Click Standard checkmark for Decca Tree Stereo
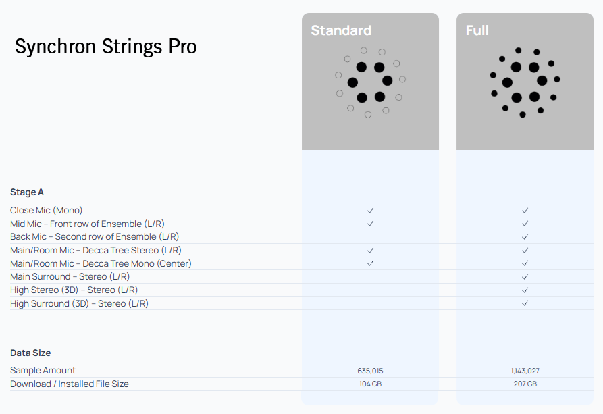The width and height of the screenshot is (603, 414). pos(371,251)
